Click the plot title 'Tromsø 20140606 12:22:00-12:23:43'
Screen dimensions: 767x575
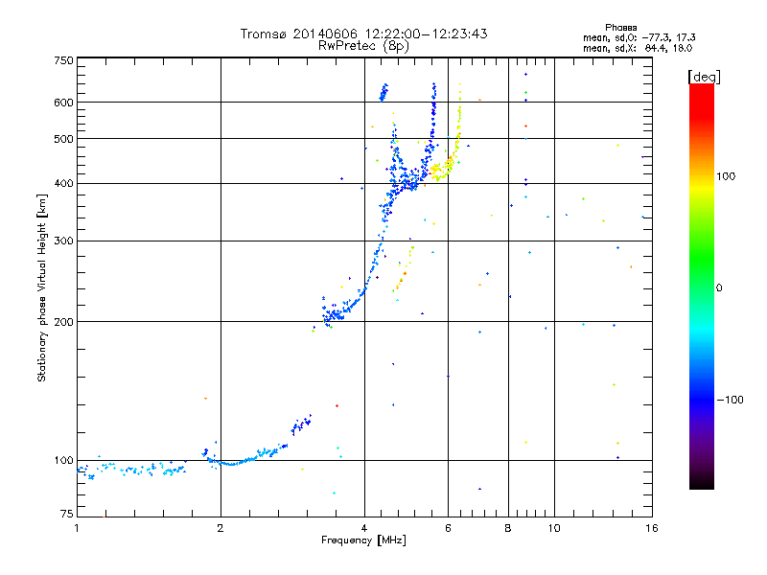coord(363,34)
